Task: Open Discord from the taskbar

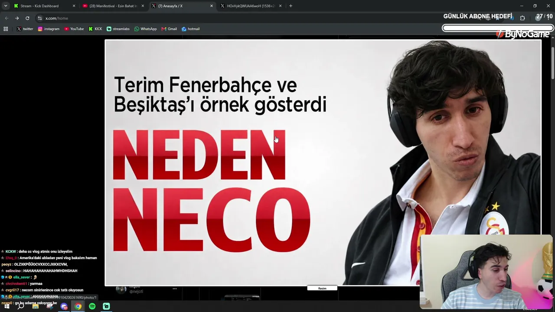Action: [64, 306]
